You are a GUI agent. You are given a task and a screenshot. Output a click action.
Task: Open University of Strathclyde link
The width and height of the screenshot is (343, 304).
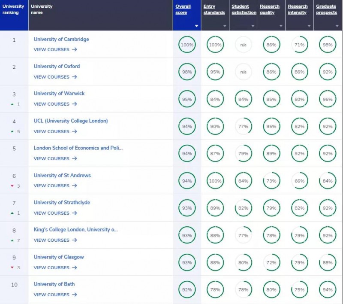click(62, 203)
